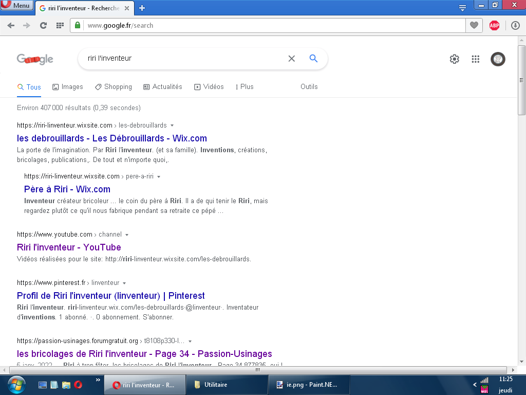
Task: Open Google settings gear
Action: pos(454,59)
